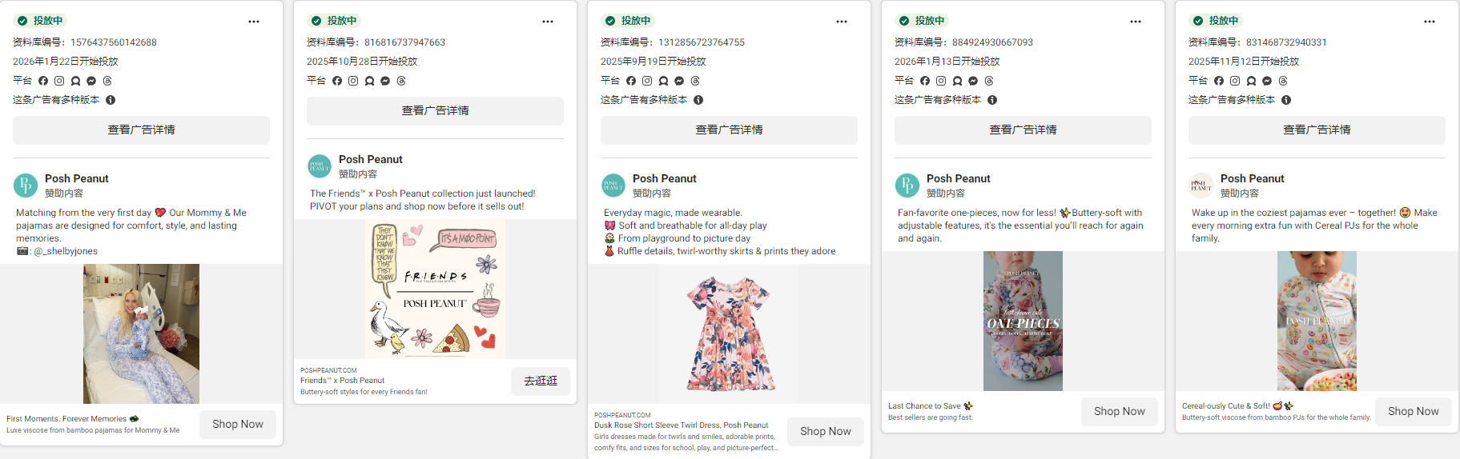The width and height of the screenshot is (1460, 459).
Task: Select start date 2025年11月12日开始投放
Action: click(x=1244, y=62)
